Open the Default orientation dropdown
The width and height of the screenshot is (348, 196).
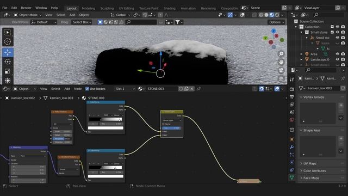43,22
